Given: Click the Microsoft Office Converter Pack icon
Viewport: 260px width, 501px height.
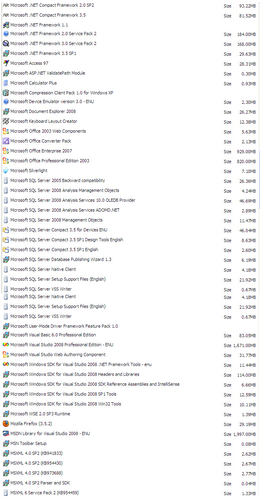Looking at the screenshot, I should pos(6,141).
